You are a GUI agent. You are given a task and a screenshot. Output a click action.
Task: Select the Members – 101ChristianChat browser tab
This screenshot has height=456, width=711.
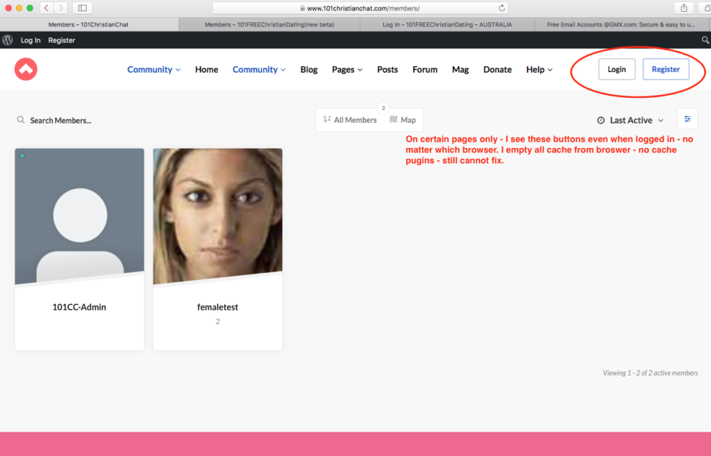point(88,24)
